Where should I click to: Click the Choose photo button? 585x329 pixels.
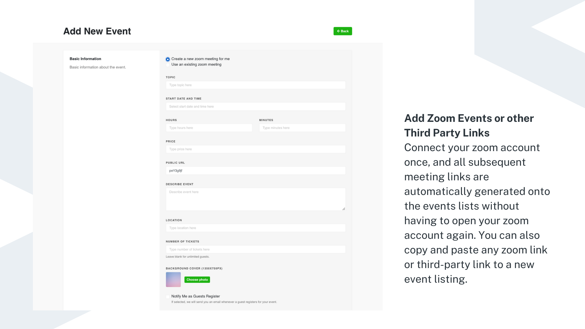[197, 279]
